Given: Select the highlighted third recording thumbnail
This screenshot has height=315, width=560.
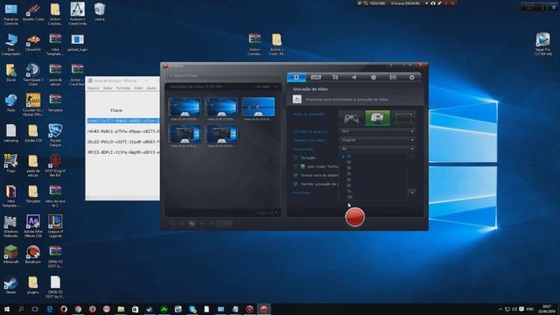Looking at the screenshot, I should click(259, 107).
